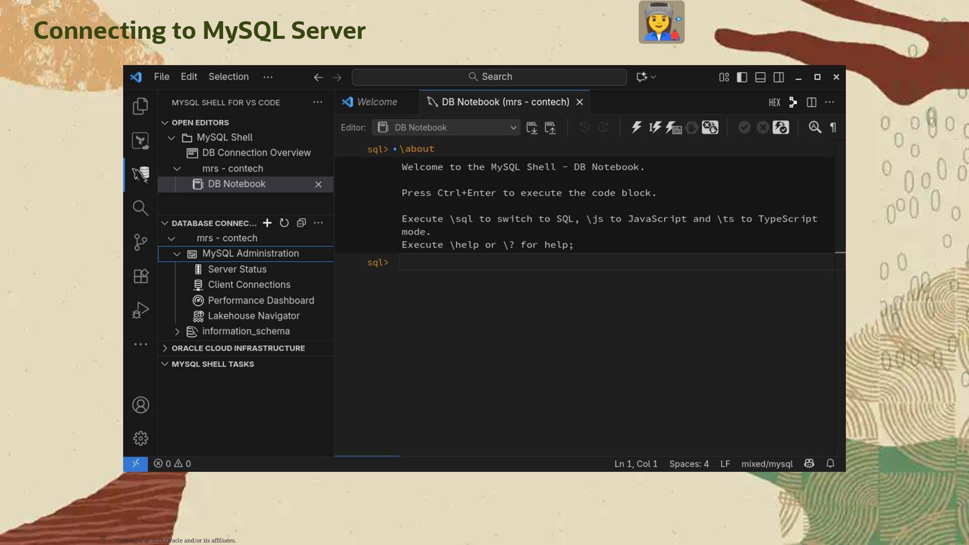Screen dimensions: 969x545
Task: Open Server Status page
Action: 237,269
